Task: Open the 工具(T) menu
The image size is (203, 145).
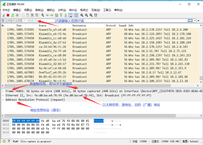Action: [107, 10]
